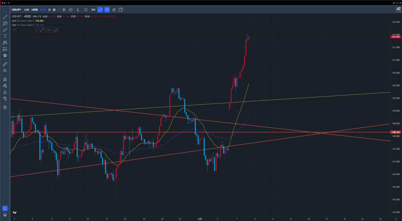Collapse the indicator legend chevron
Image resolution: width=402 pixels, height=221 pixels.
tap(15, 29)
